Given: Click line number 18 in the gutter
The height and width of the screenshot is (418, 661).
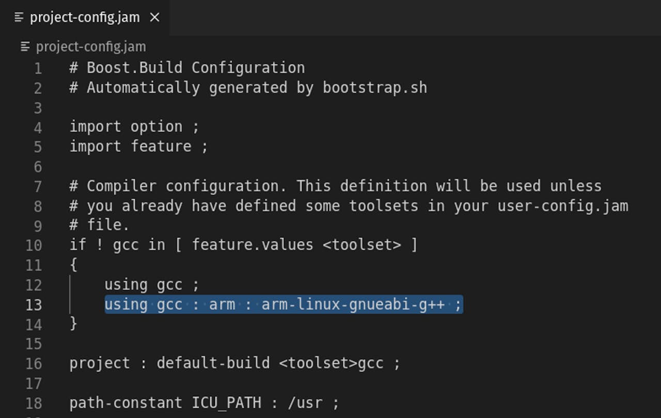Looking at the screenshot, I should [34, 403].
